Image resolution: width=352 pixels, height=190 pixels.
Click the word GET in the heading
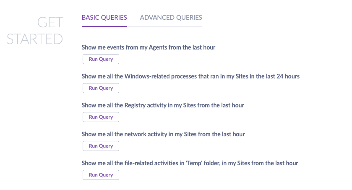tap(50, 22)
